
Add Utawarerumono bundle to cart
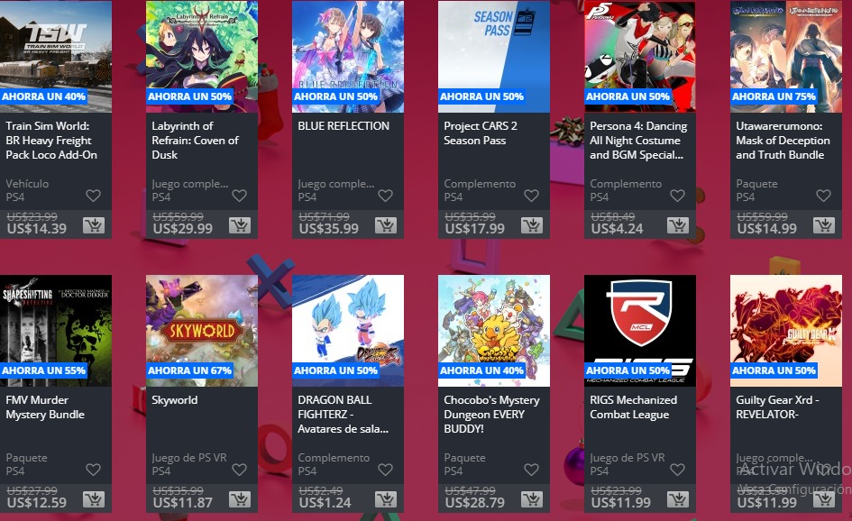824,225
